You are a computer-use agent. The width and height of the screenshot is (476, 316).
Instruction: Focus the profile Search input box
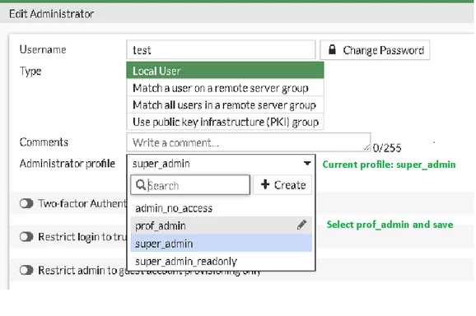(x=190, y=185)
